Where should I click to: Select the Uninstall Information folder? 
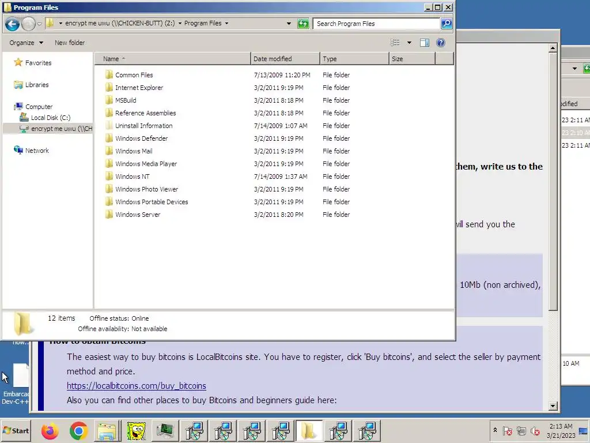143,125
